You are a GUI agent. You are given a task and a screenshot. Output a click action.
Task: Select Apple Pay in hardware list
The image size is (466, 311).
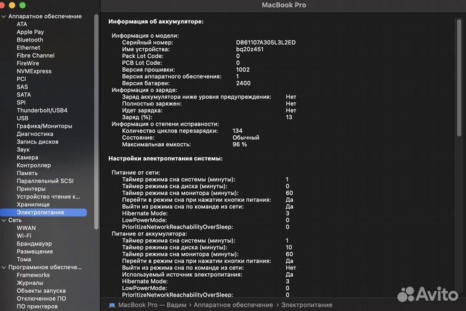30,32
